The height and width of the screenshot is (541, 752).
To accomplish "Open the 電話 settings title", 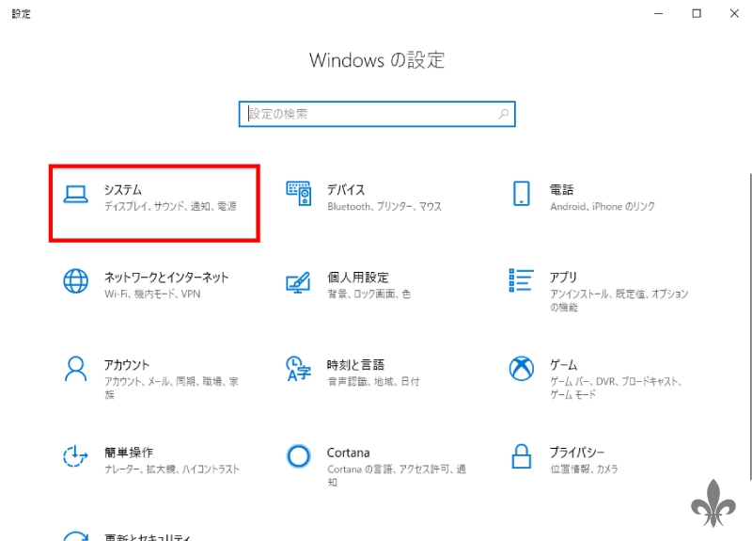I will tap(561, 190).
